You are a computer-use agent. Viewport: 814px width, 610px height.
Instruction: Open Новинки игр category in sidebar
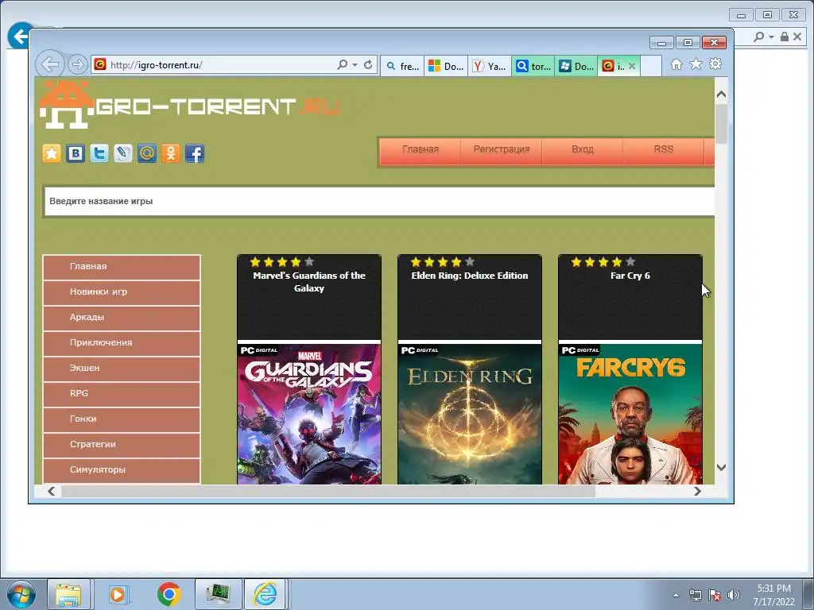[122, 292]
